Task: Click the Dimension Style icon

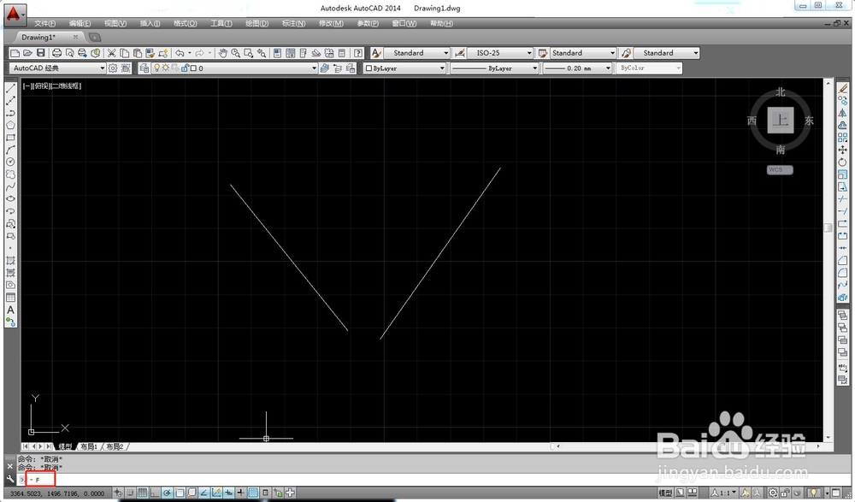Action: pyautogui.click(x=460, y=53)
